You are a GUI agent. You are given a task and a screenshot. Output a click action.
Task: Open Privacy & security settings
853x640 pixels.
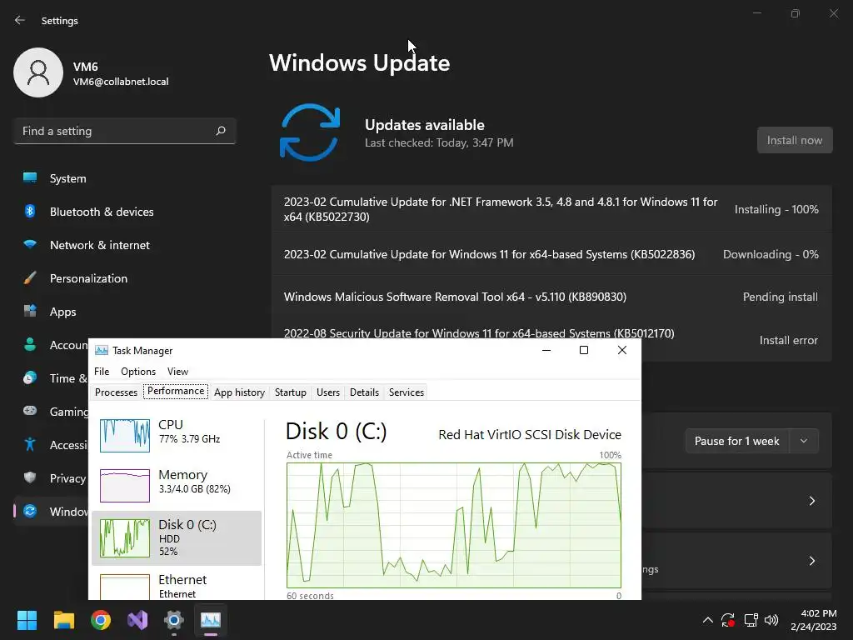(51, 478)
